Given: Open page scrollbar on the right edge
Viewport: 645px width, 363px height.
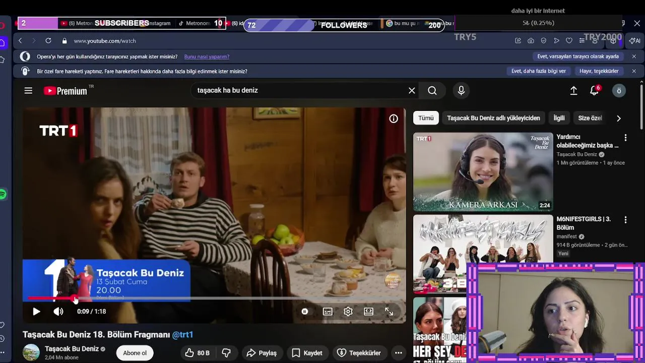Looking at the screenshot, I should click(x=641, y=106).
